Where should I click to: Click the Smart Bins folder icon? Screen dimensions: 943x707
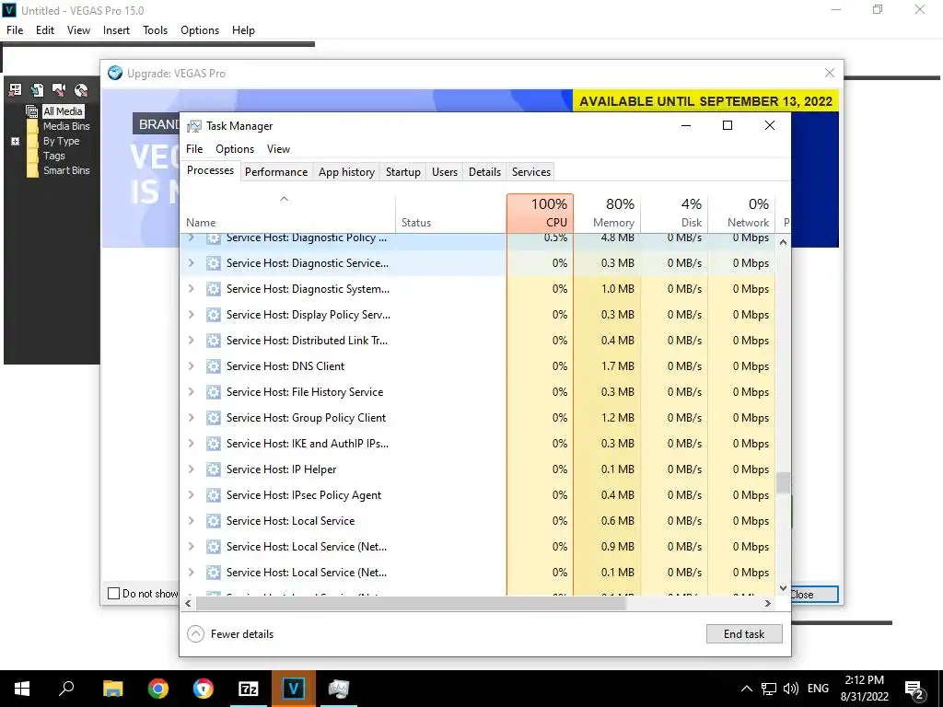pyautogui.click(x=32, y=170)
